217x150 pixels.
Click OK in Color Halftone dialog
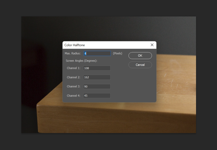coord(140,56)
